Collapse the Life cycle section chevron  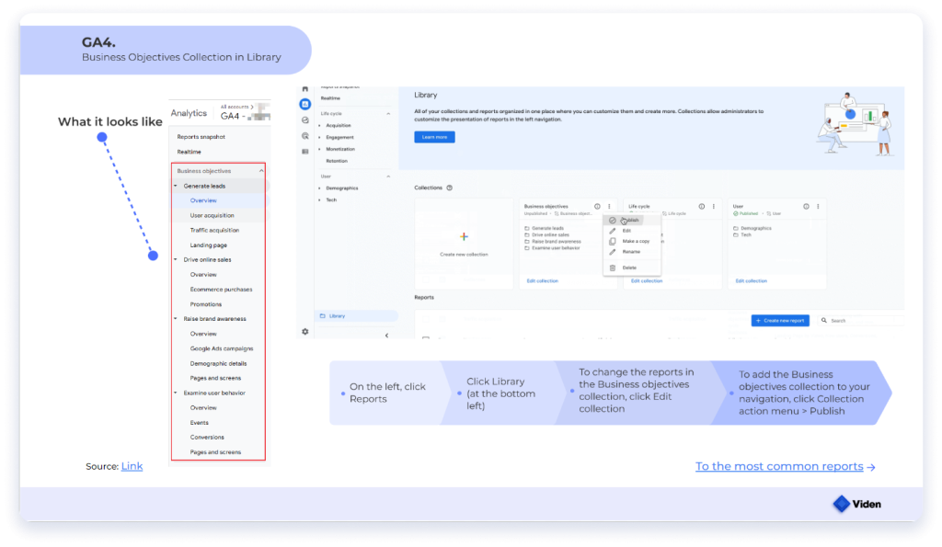click(388, 113)
